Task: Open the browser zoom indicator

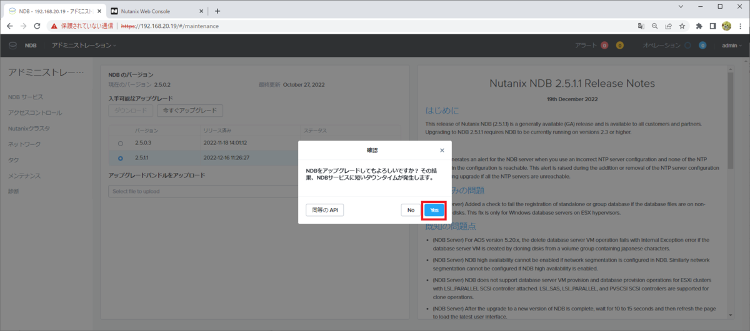Action: click(654, 26)
